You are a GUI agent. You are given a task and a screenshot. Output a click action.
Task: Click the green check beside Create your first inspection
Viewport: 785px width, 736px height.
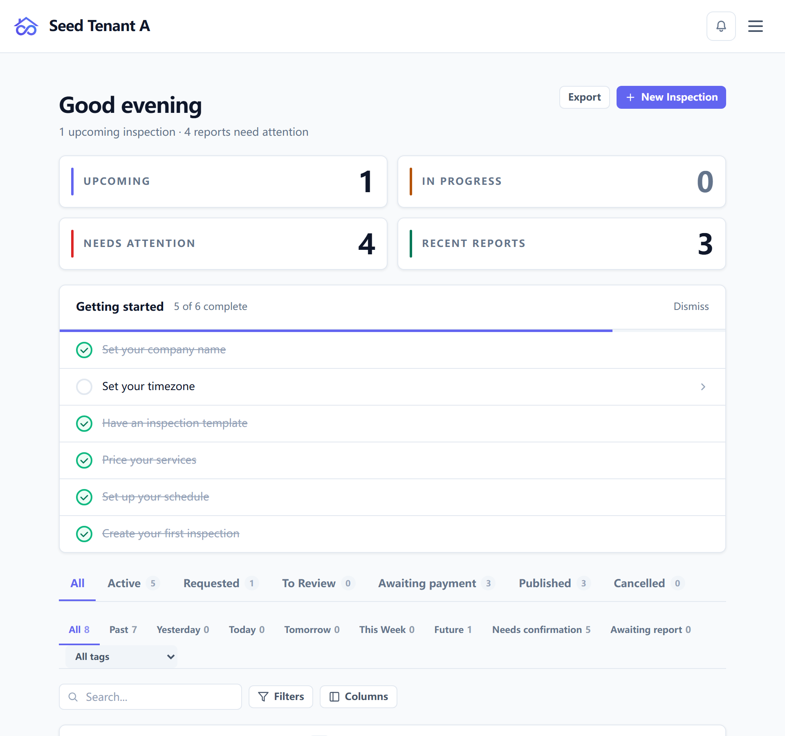click(84, 534)
